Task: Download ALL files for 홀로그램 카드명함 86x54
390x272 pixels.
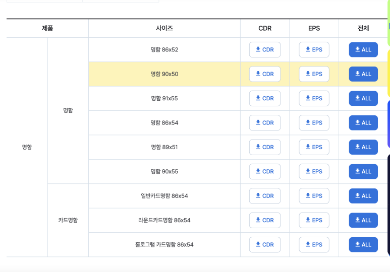Action: (363, 244)
